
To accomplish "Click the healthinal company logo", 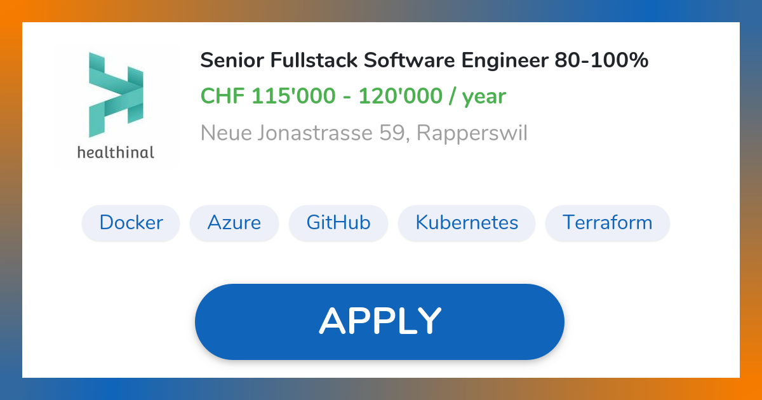I will (117, 105).
